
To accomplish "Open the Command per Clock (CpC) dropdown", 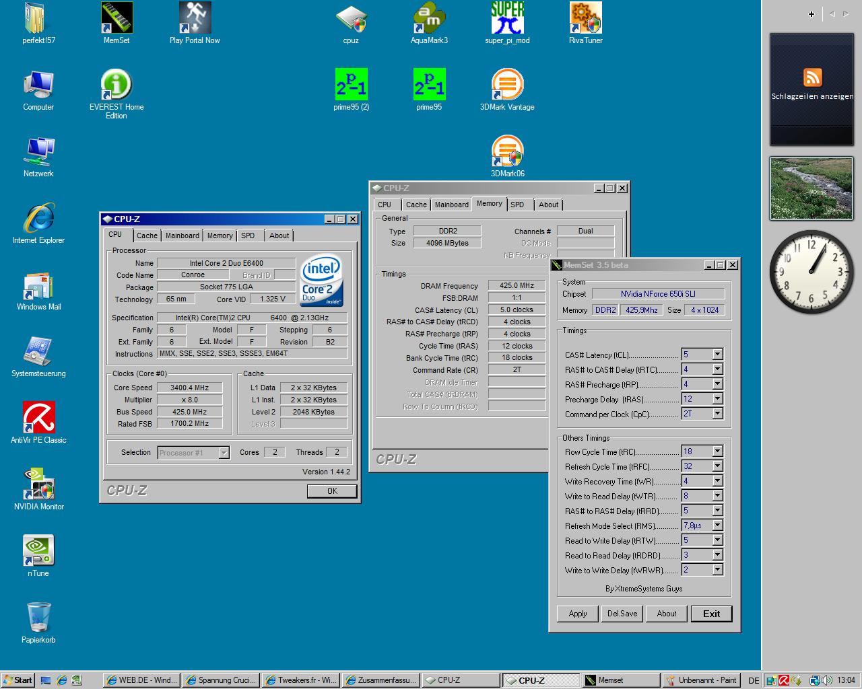I will pyautogui.click(x=717, y=414).
